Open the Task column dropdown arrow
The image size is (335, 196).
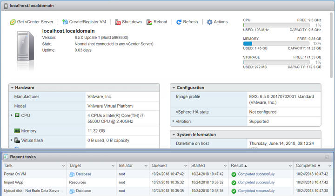pos(63,166)
